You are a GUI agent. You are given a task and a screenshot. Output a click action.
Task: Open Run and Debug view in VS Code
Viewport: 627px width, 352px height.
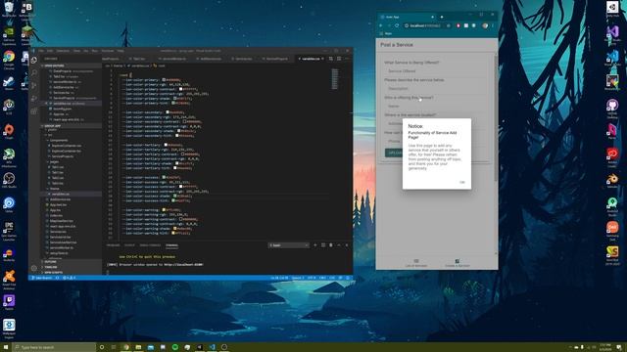click(34, 98)
